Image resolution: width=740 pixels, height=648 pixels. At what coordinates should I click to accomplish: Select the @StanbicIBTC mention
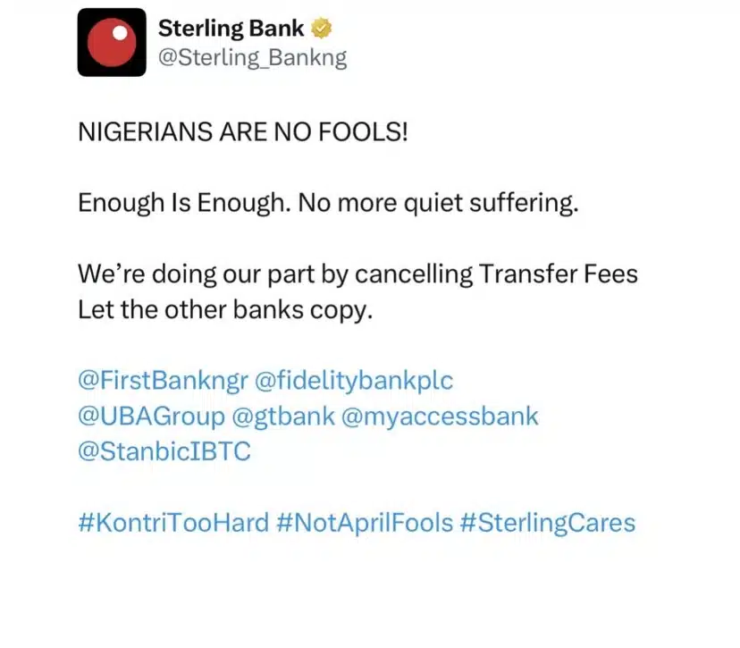(164, 451)
